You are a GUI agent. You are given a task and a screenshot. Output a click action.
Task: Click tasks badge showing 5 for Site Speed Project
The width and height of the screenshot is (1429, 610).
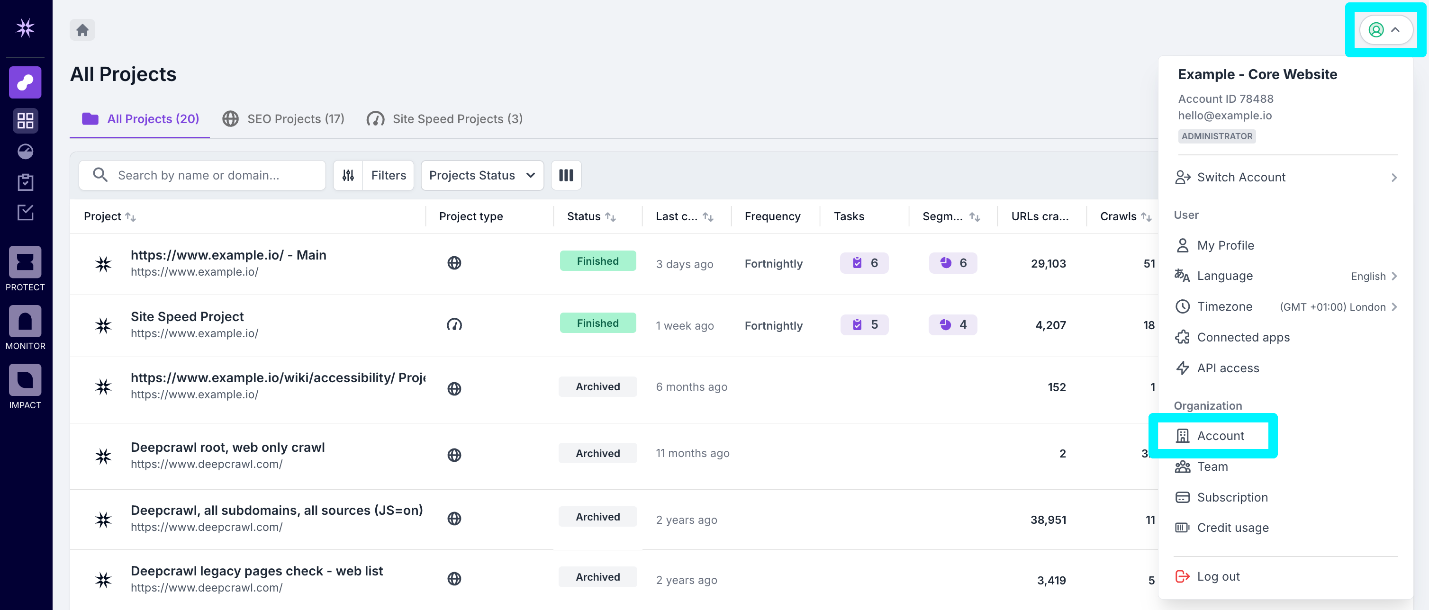tap(864, 325)
